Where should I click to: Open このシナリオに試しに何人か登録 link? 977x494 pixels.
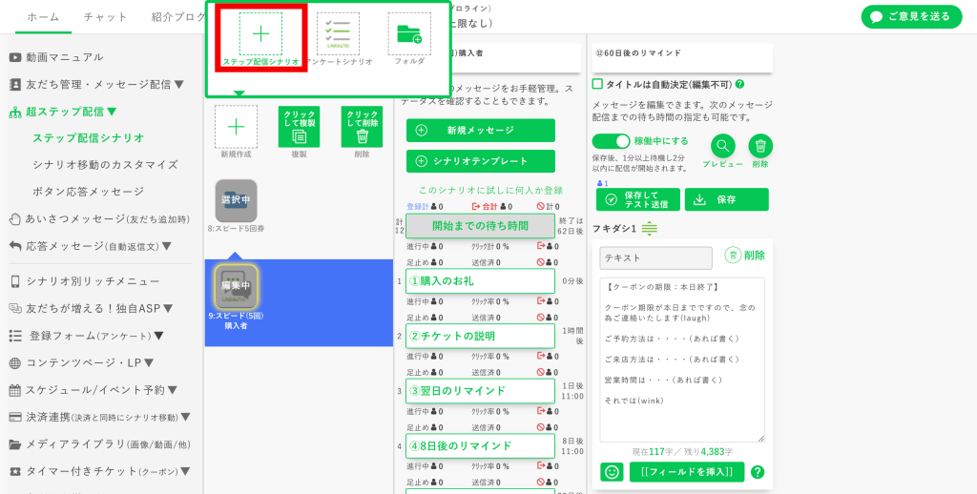[490, 190]
